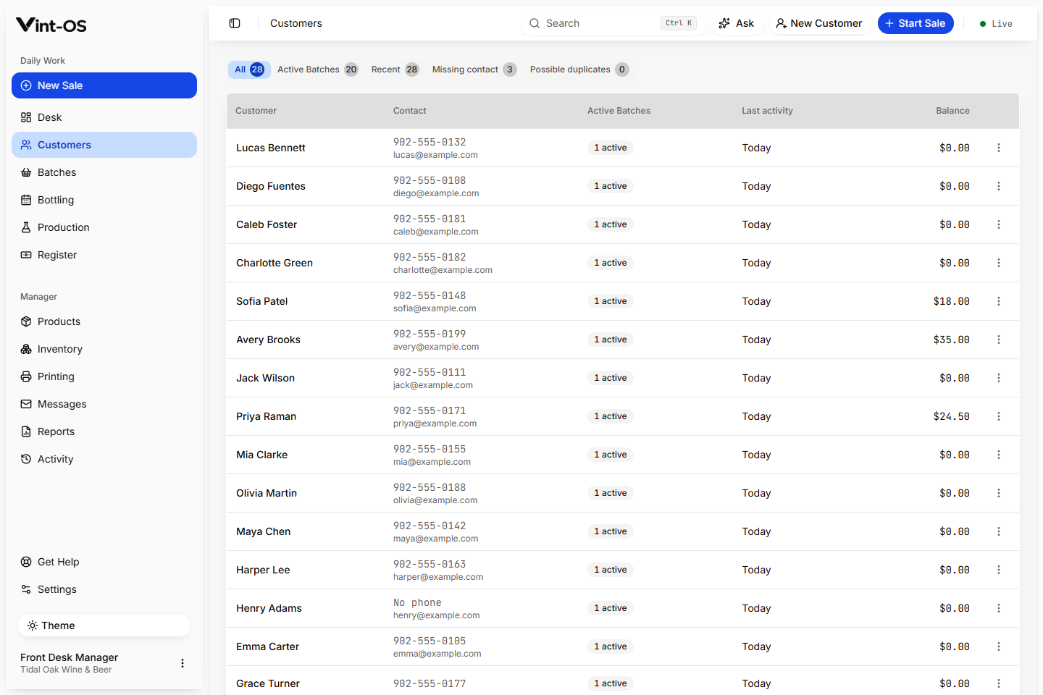Open Customers via its sidebar icon
1043x695 pixels.
[x=26, y=145]
